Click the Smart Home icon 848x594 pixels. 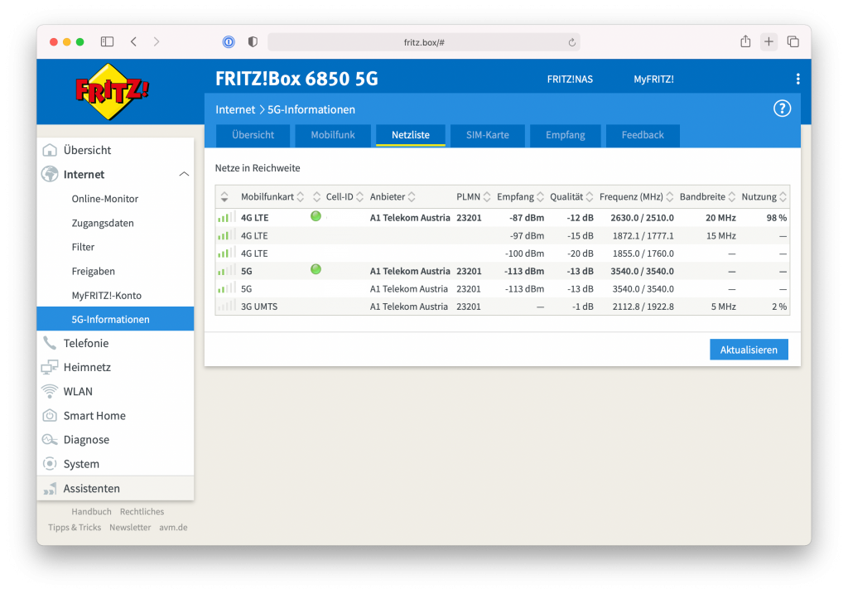[50, 416]
